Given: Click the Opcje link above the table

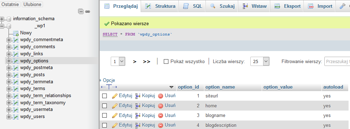Looking at the screenshot, I should pos(108,80).
